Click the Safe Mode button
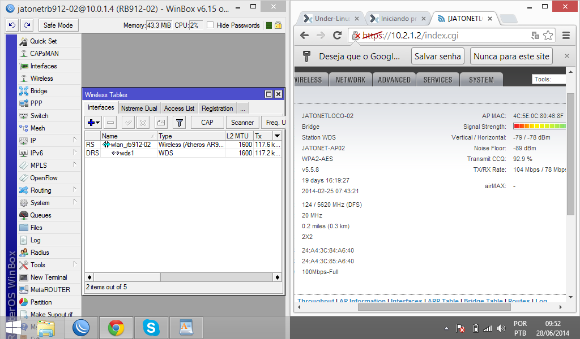Viewport: 580px width, 339px height. click(58, 25)
